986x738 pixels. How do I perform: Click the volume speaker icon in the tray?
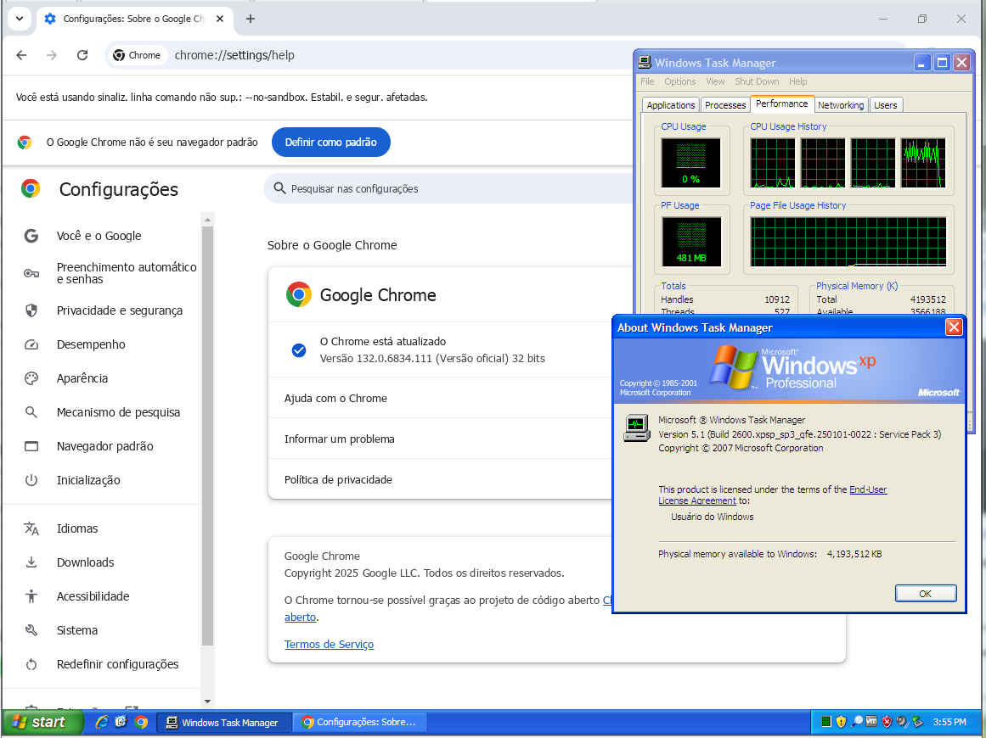point(903,722)
